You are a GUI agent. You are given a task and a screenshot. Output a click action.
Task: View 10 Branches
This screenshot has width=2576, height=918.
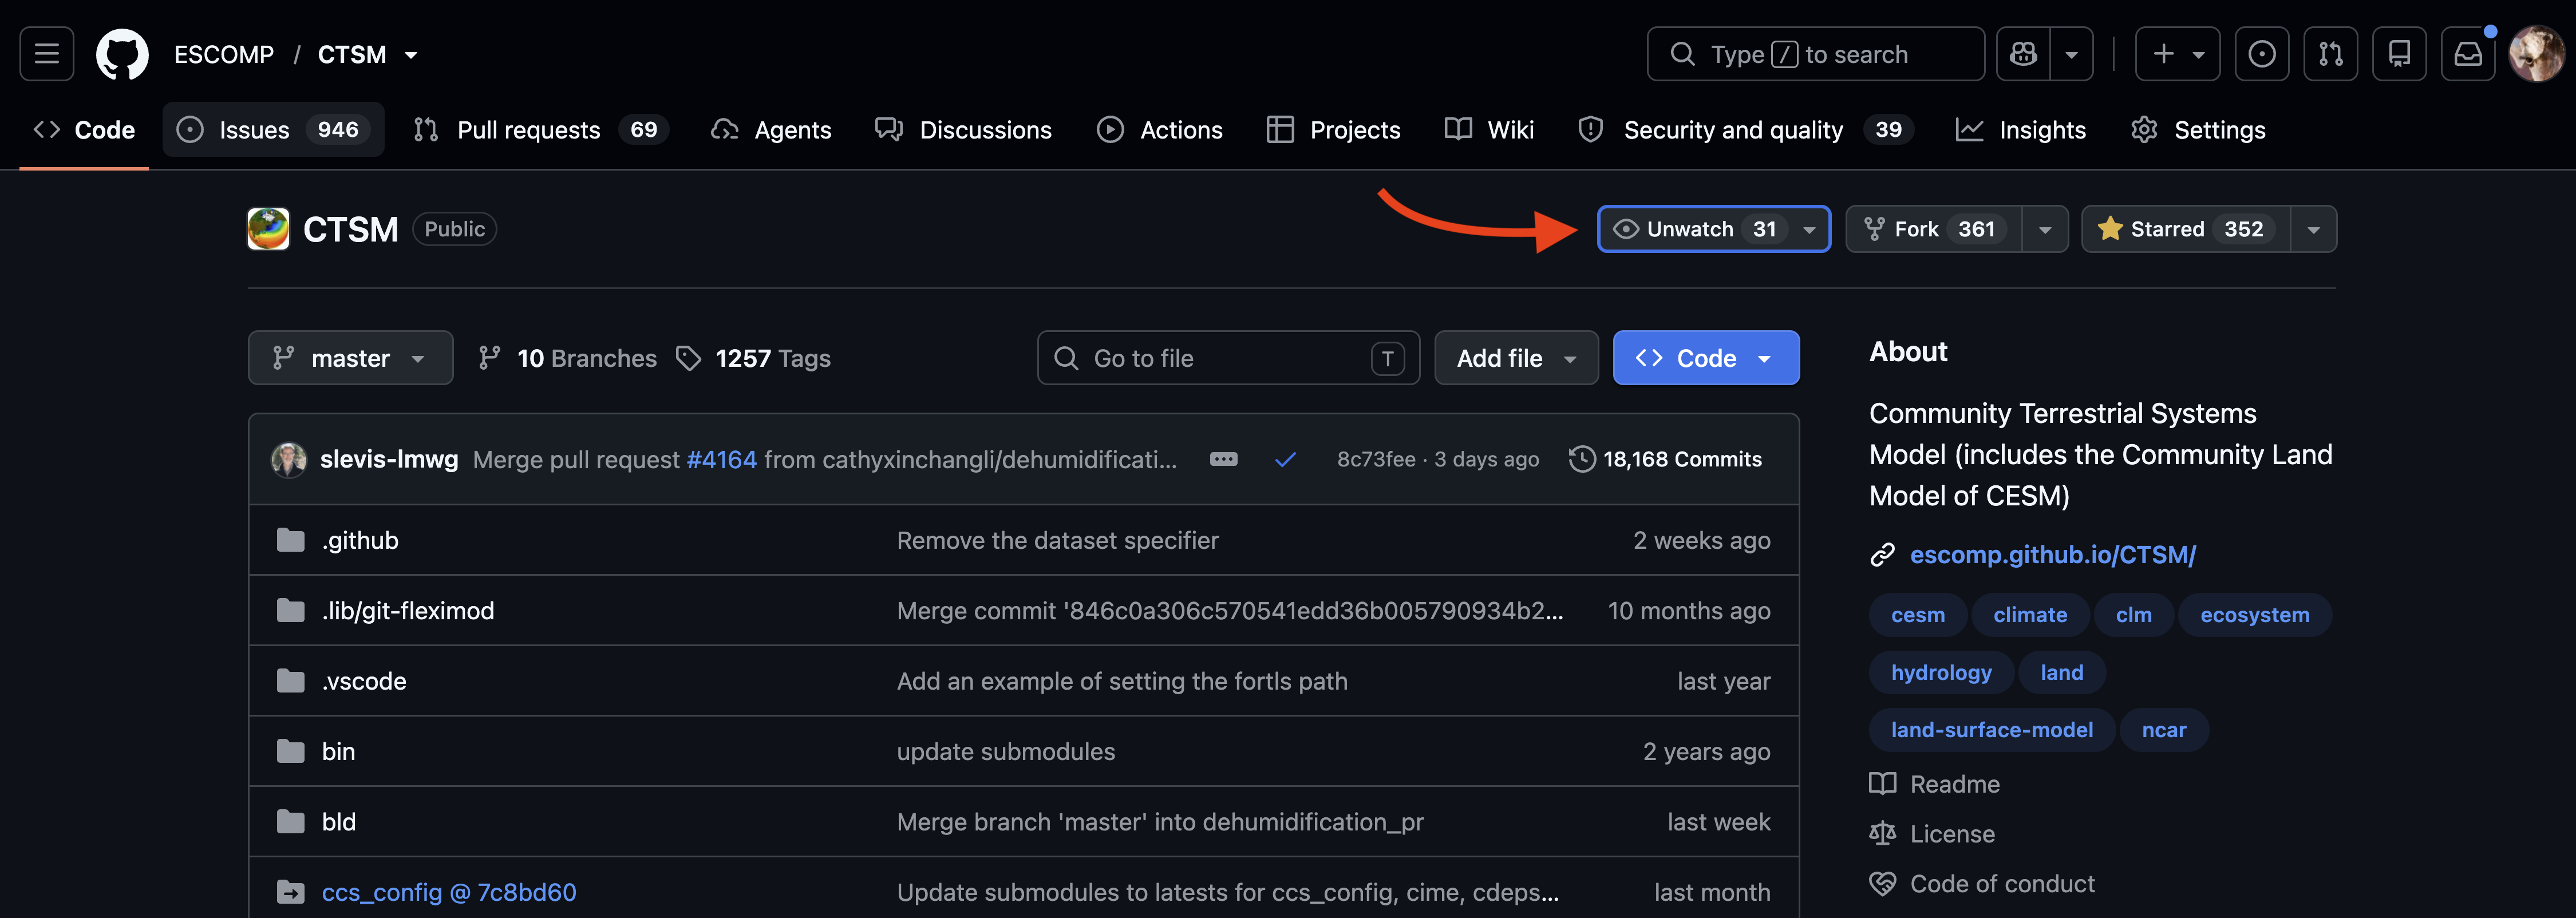point(567,358)
